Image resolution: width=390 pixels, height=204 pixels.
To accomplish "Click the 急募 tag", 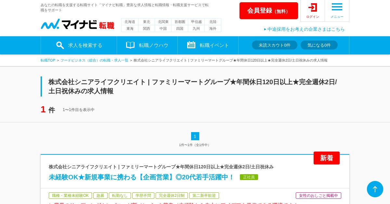I will tap(100, 196).
